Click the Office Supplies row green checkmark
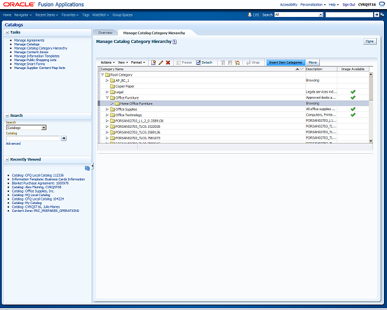387x310 pixels. pos(353,109)
